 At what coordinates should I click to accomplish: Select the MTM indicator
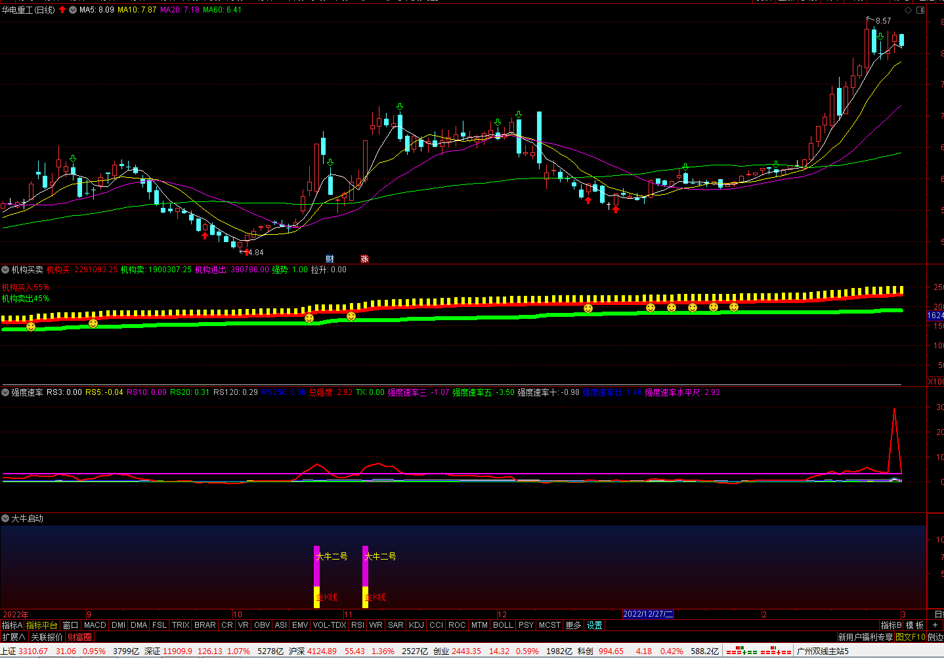480,625
